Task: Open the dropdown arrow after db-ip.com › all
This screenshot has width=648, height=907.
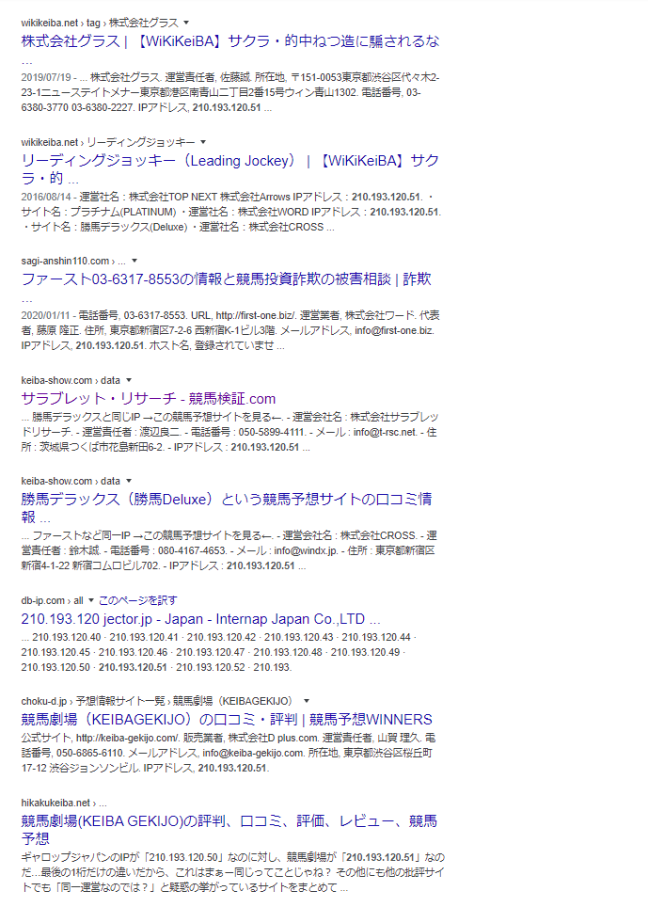Action: point(90,600)
